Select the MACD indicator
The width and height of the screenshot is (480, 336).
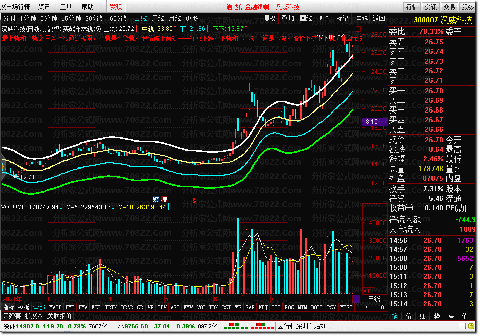tap(55, 307)
